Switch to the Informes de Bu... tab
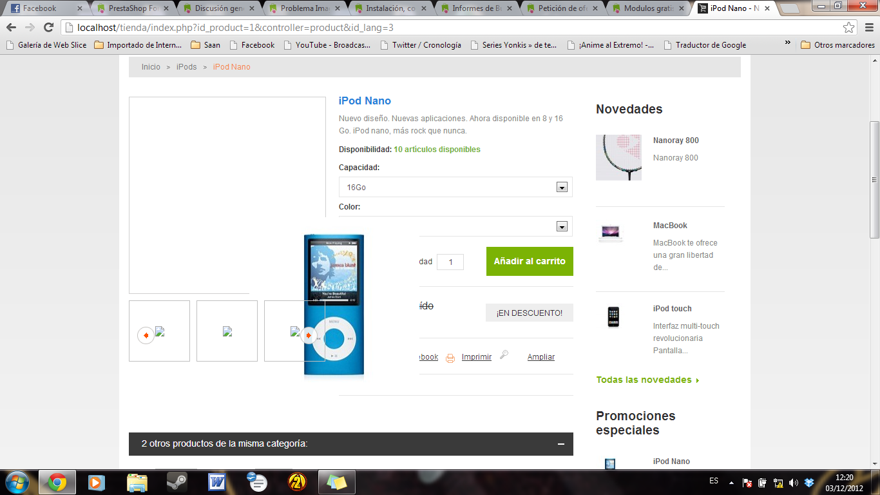Screen dimensions: 880x495 [478, 8]
